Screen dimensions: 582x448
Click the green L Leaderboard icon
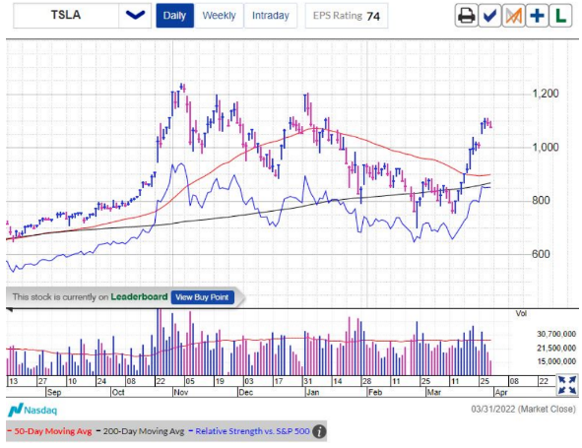pyautogui.click(x=560, y=16)
